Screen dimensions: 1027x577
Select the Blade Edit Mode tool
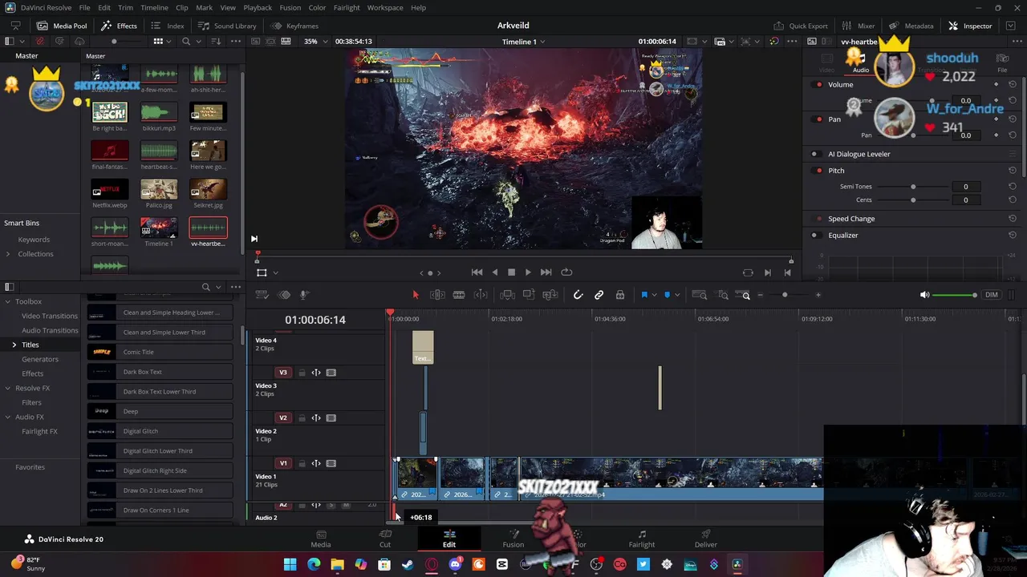[x=459, y=295]
